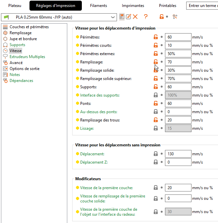Select Vitesse page in sidebar
The height and width of the screenshot is (223, 218).
point(16,51)
